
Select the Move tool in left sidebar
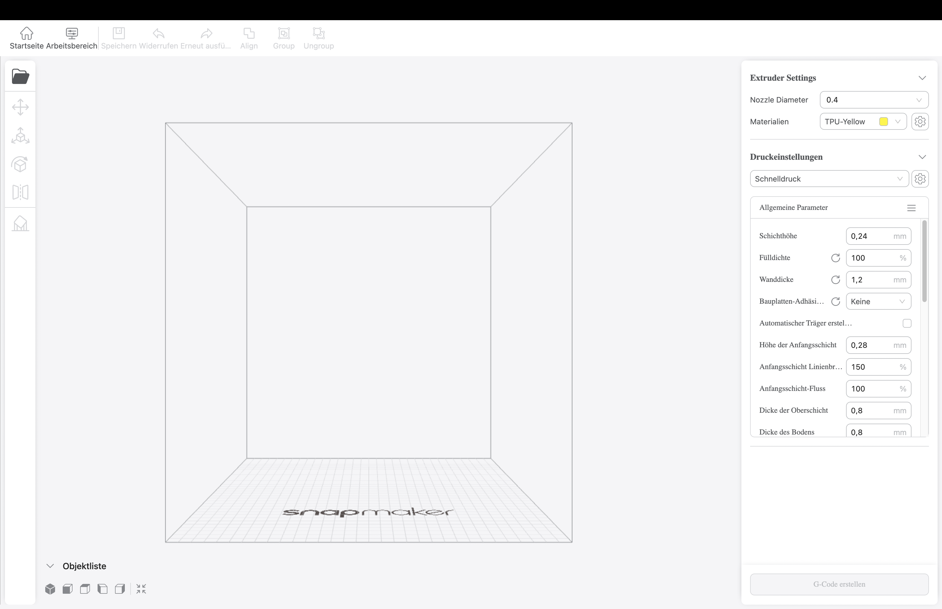tap(20, 107)
